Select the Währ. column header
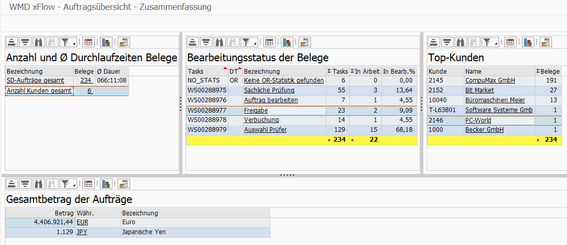Viewport: 567px width, 245px height. tap(98, 213)
